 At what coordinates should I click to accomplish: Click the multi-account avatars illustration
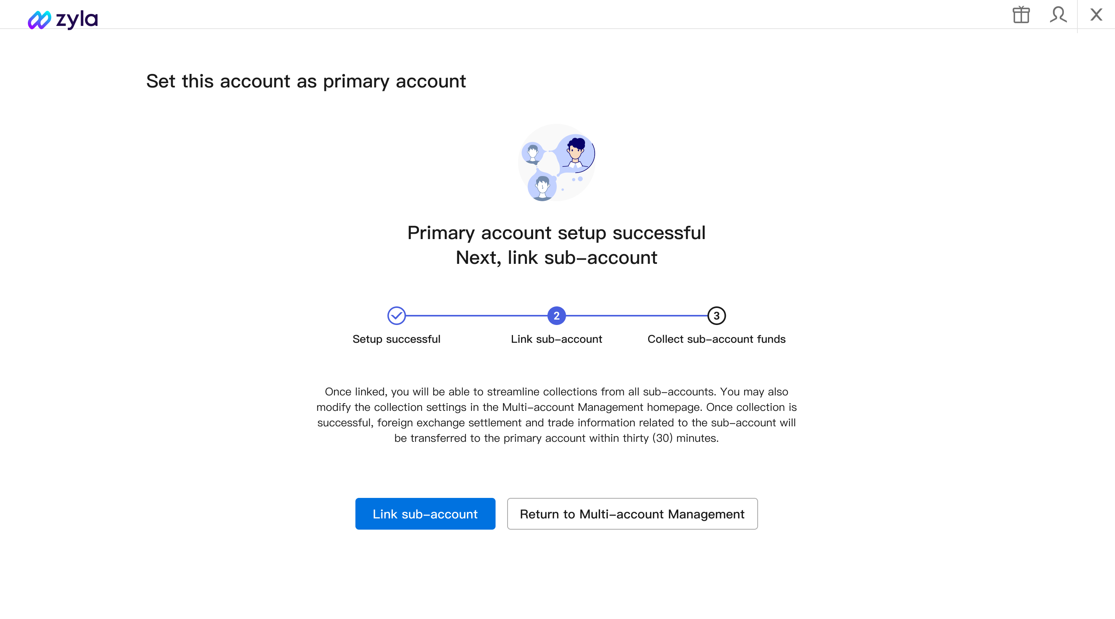557,162
